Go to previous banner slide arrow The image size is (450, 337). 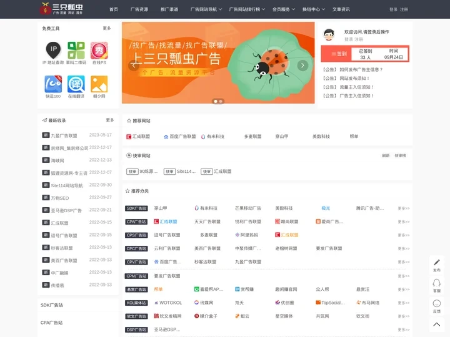pos(134,66)
